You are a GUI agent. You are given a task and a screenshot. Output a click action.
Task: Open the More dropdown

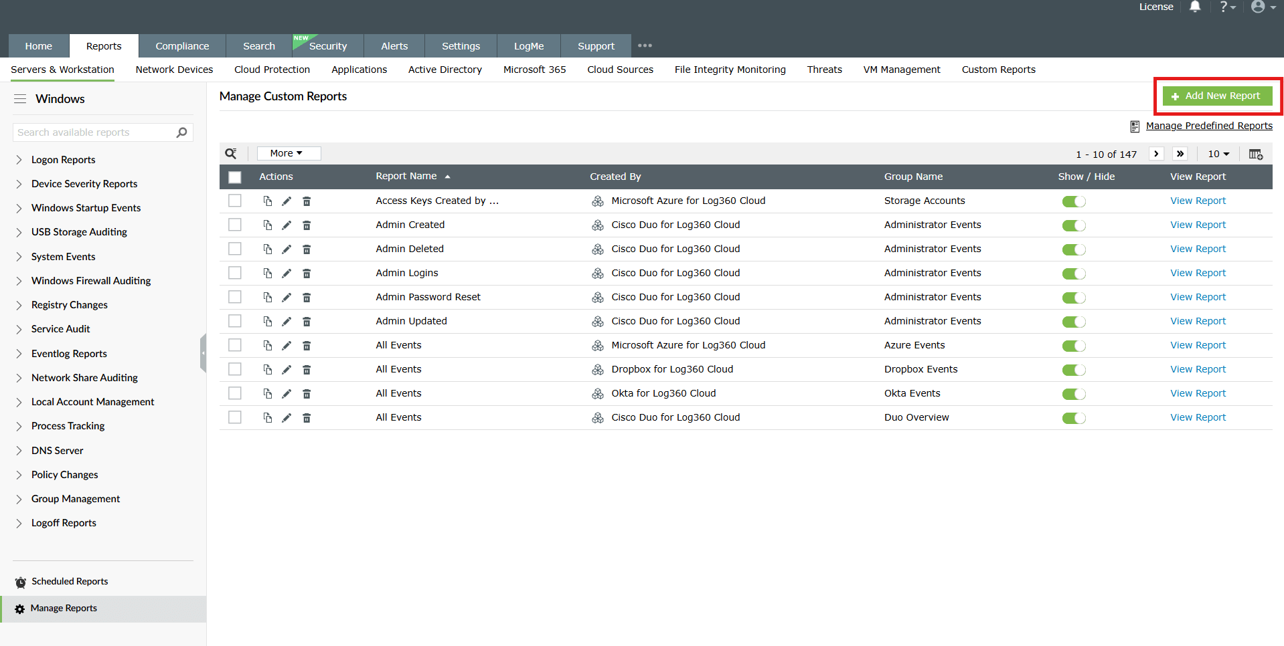(289, 153)
